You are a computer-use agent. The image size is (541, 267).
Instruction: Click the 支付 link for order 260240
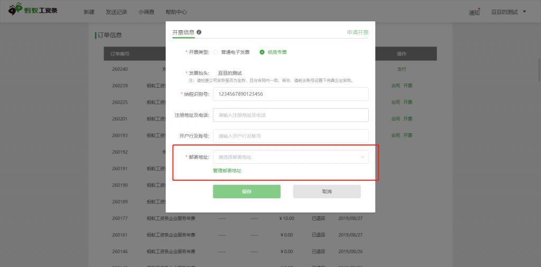(x=402, y=69)
